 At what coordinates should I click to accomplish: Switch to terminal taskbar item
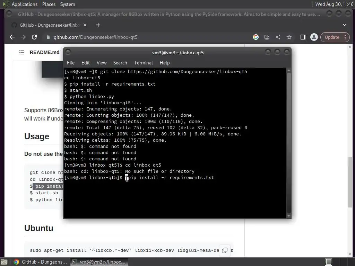99,262
